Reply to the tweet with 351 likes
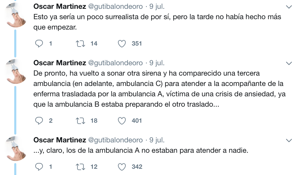Screen dimensions: 297x175 39,43
